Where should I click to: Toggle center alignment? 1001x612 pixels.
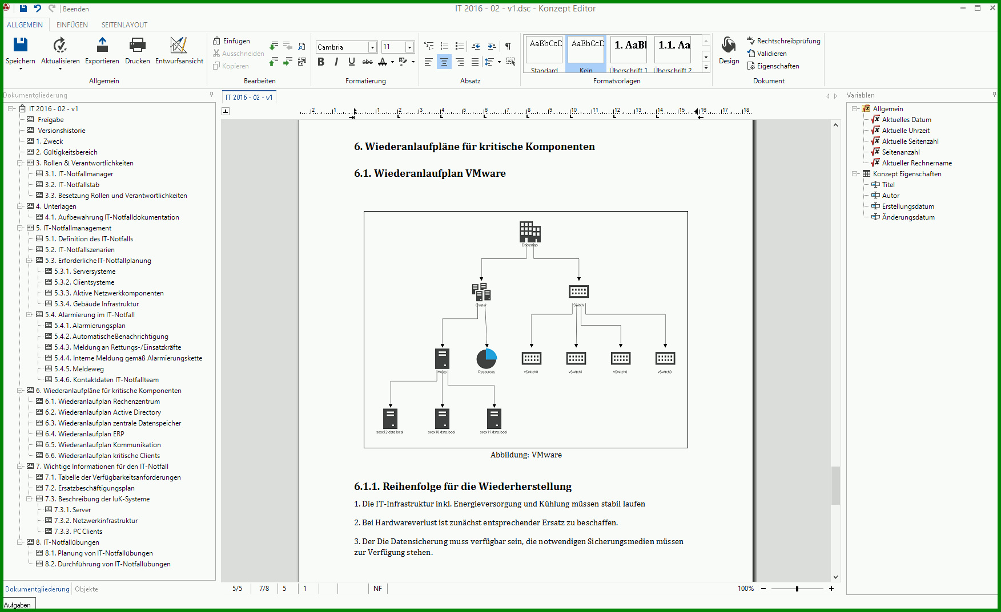pyautogui.click(x=444, y=62)
